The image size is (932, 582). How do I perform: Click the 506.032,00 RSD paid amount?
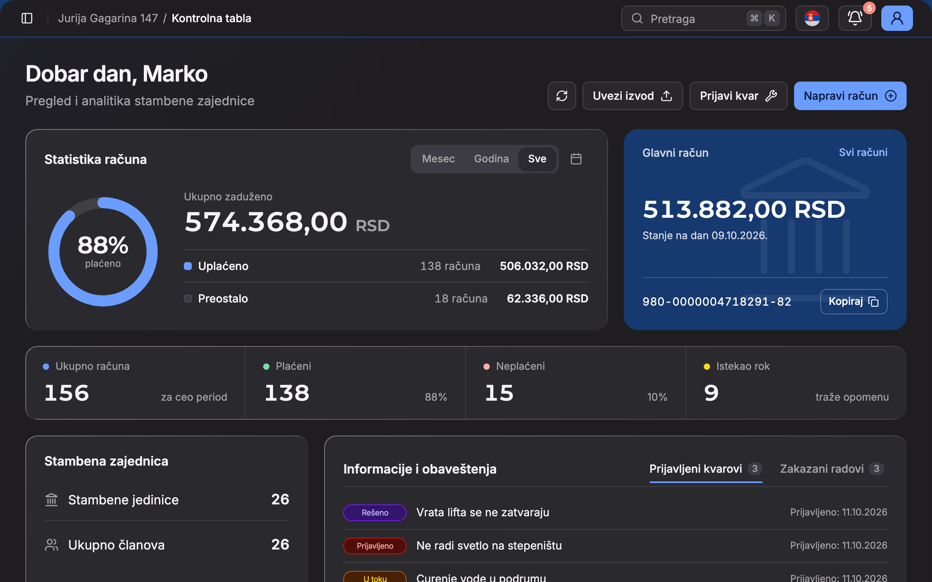pos(544,266)
